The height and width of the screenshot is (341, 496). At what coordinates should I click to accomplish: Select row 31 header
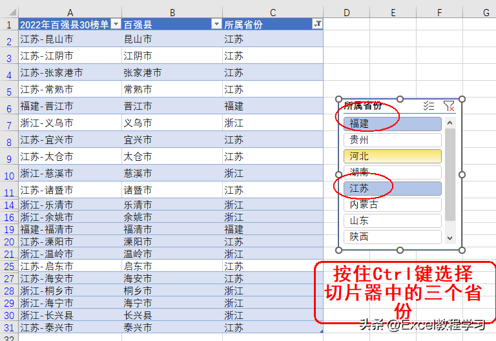(9, 327)
